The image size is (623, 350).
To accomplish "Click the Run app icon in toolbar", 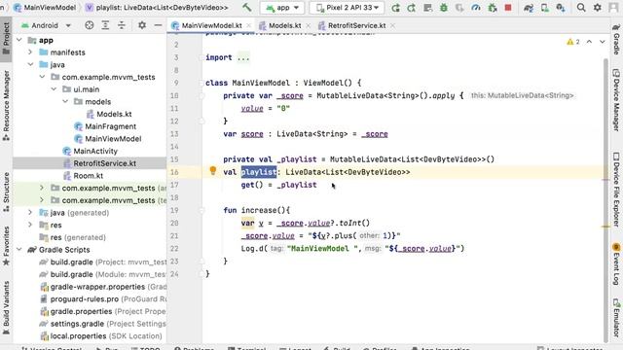I will point(395,8).
